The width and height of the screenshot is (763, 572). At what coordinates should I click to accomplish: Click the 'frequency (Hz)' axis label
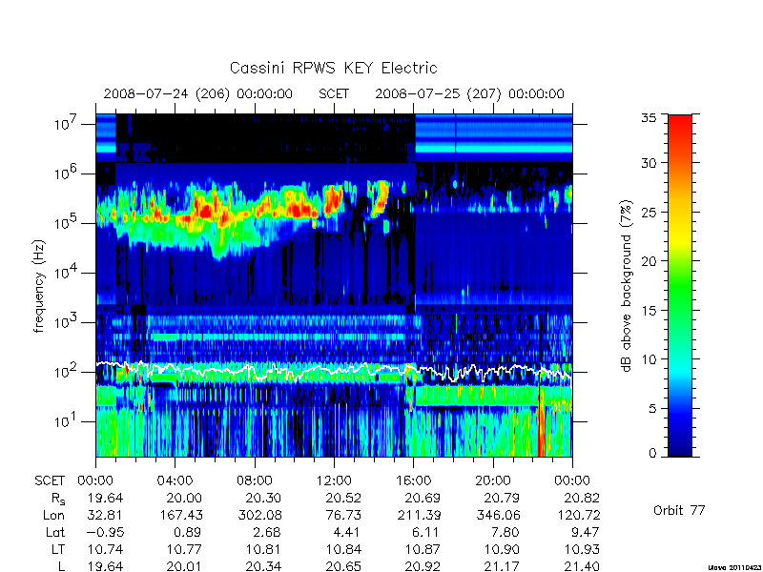[x=39, y=286]
